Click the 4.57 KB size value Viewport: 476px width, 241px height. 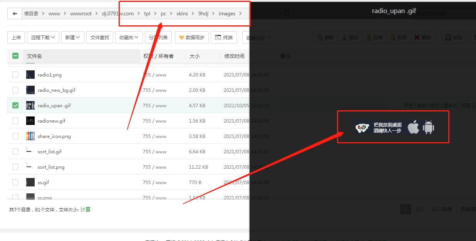pyautogui.click(x=197, y=105)
